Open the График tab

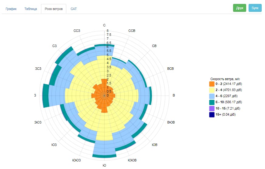(11, 9)
